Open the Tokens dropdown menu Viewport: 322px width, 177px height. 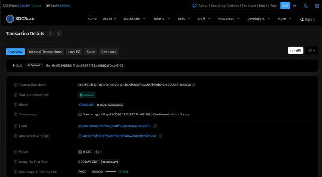tap(161, 18)
